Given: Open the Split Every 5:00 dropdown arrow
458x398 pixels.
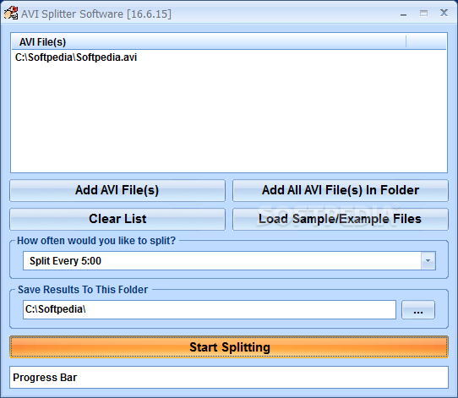Looking at the screenshot, I should (x=428, y=260).
